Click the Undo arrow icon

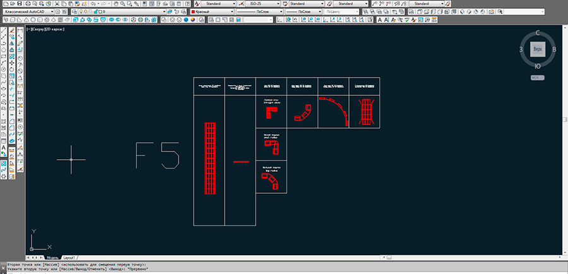pyautogui.click(x=93, y=3)
